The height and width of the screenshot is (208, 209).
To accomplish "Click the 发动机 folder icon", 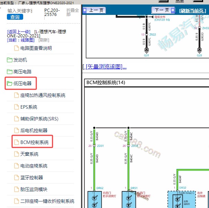I will (x=9, y=60).
